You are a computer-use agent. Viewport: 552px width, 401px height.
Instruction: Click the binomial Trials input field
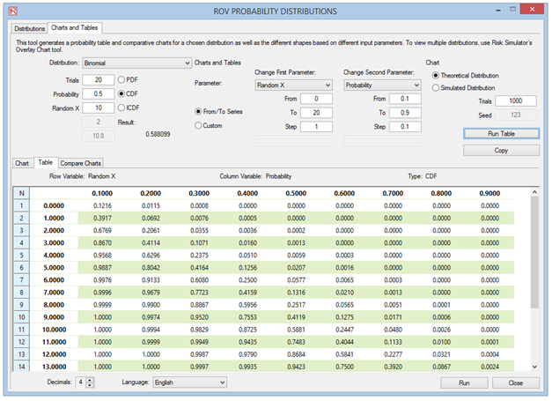tap(99, 79)
